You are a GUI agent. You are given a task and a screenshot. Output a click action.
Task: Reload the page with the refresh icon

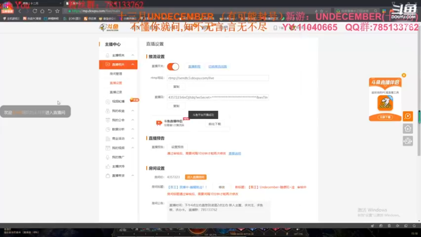click(x=35, y=11)
